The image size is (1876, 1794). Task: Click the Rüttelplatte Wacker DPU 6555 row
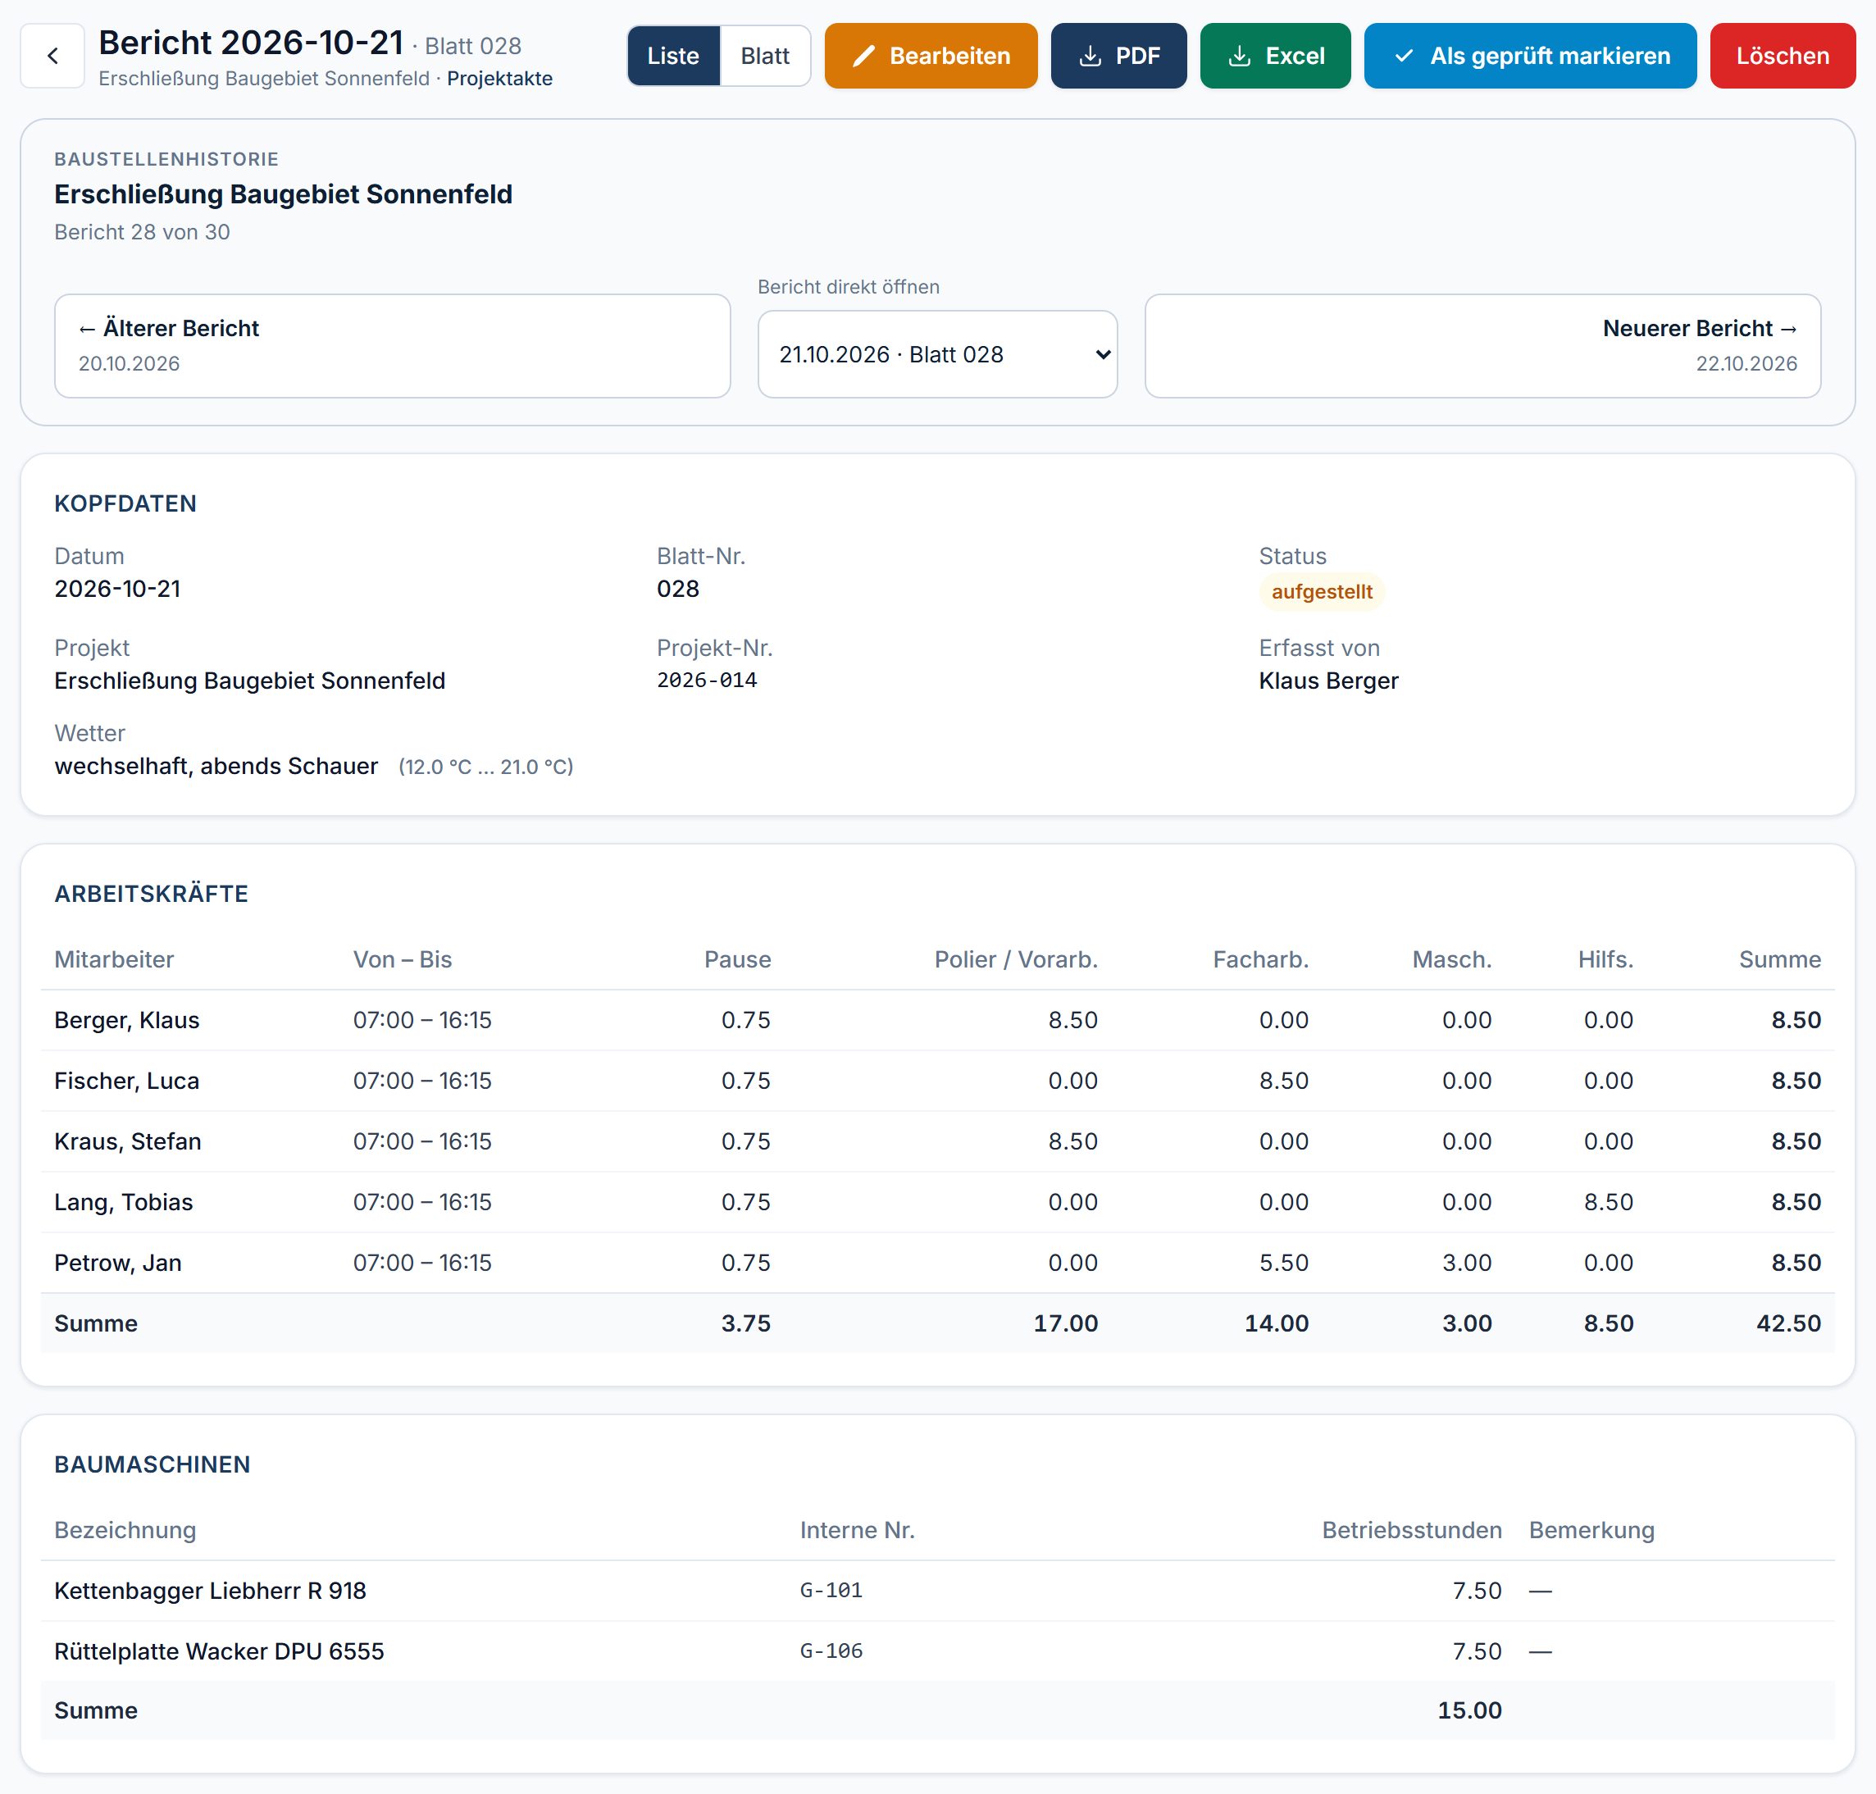[937, 1651]
